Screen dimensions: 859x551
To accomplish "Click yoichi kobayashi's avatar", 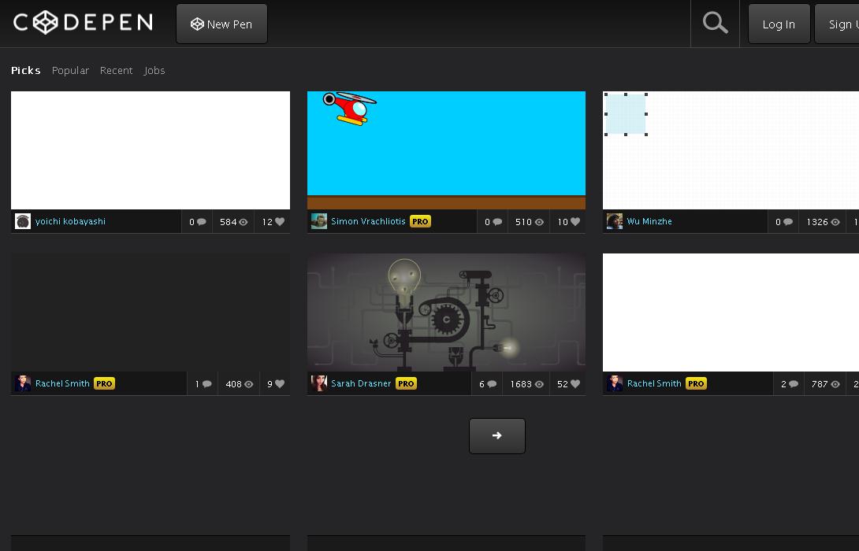I will 23,221.
